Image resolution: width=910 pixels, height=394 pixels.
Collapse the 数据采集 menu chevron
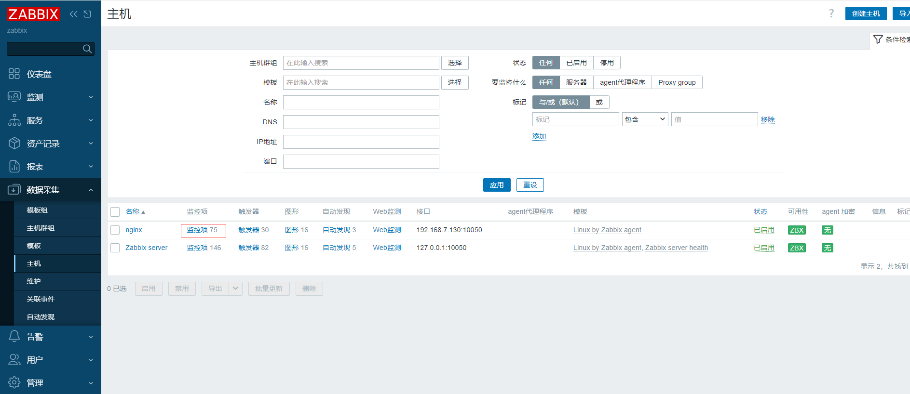[x=91, y=190]
